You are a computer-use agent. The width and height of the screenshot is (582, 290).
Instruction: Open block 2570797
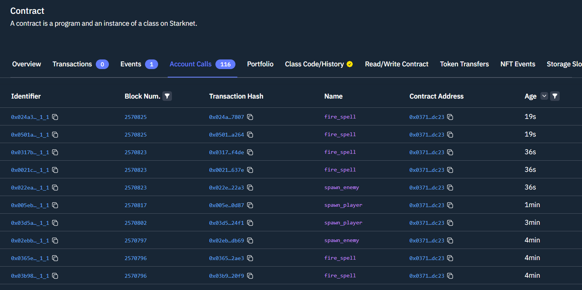[x=135, y=241]
